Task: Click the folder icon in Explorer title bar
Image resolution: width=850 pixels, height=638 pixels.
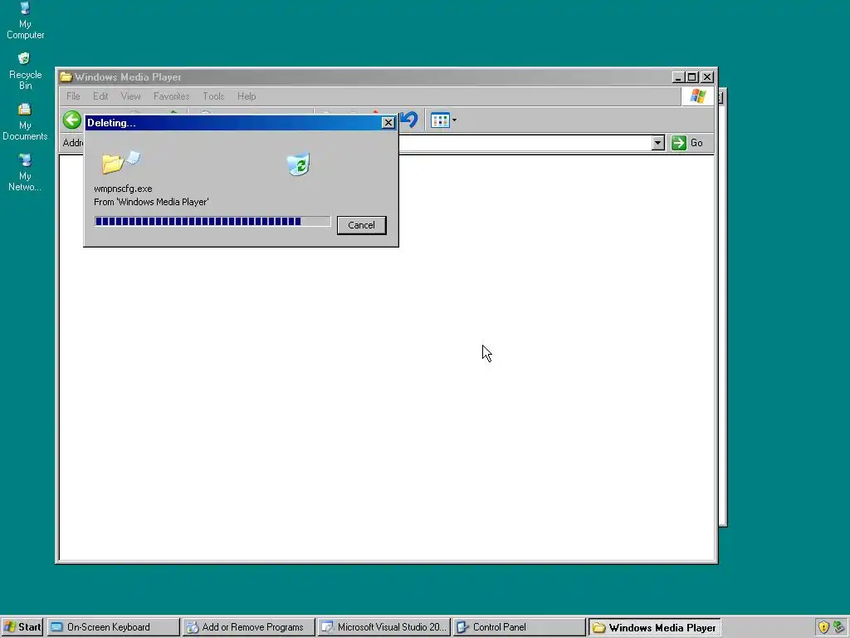Action: point(66,77)
